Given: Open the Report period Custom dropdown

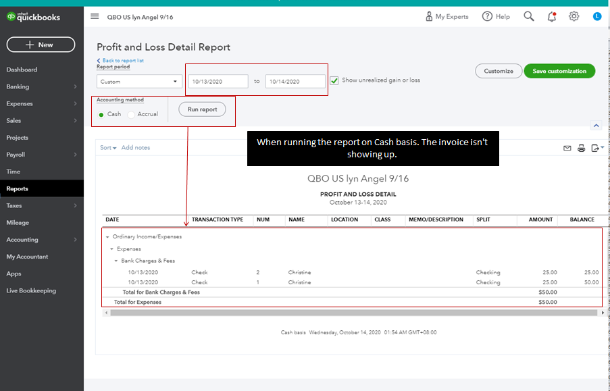Looking at the screenshot, I should pos(139,81).
